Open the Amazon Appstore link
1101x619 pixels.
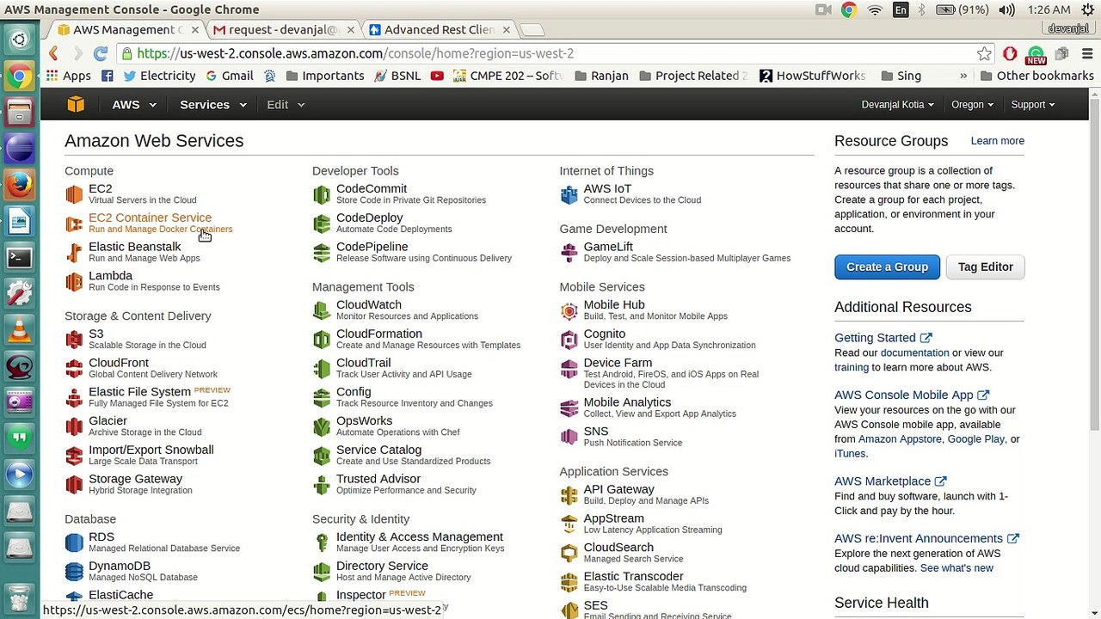(x=900, y=439)
